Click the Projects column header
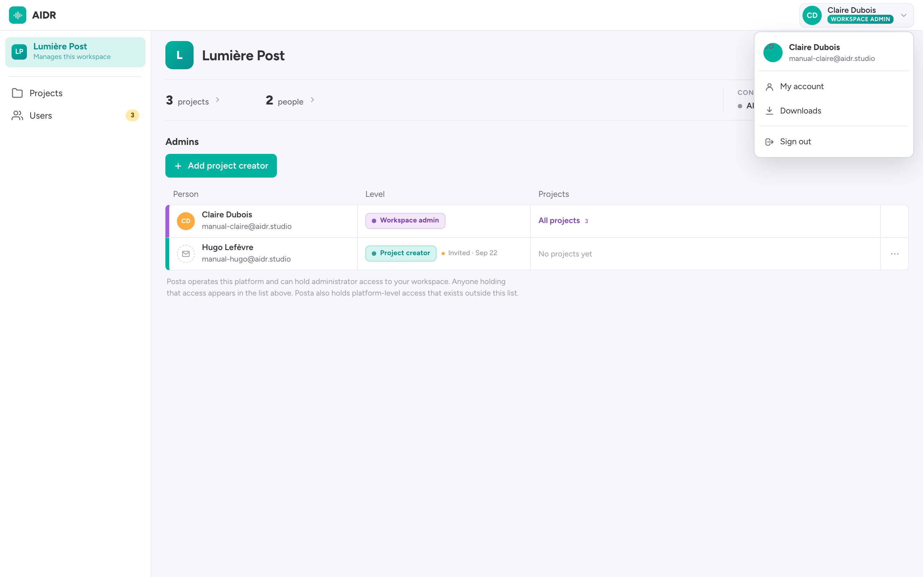 [x=553, y=194]
